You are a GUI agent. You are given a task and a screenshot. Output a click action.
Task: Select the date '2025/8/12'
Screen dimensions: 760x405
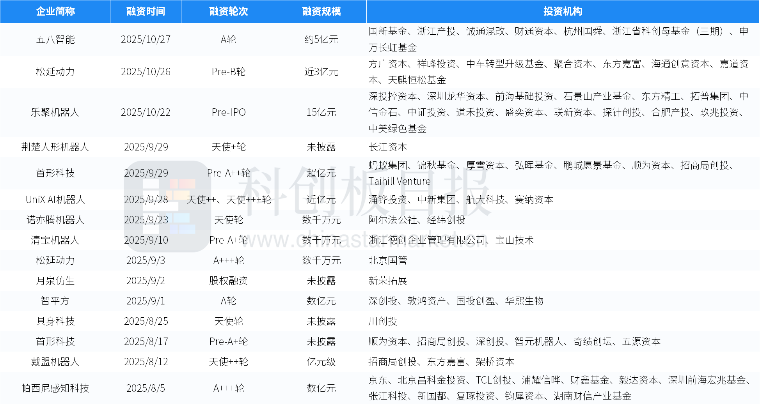coord(146,362)
